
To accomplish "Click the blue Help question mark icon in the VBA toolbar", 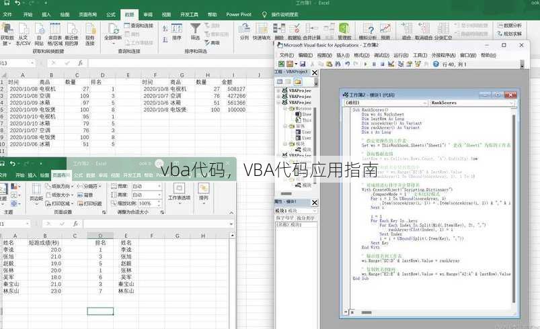I will click(436, 64).
